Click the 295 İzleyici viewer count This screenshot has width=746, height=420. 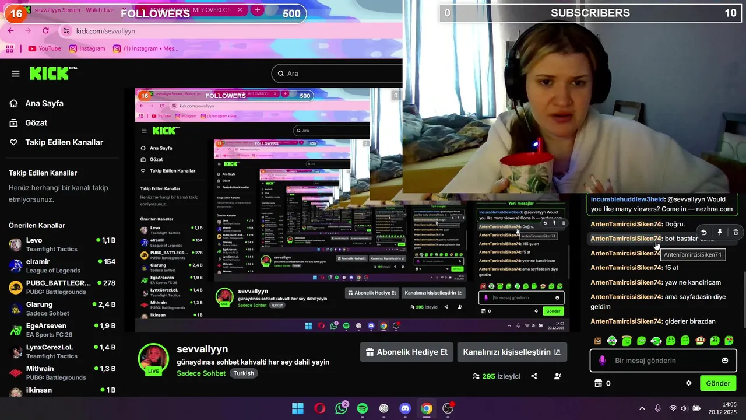[x=497, y=376]
